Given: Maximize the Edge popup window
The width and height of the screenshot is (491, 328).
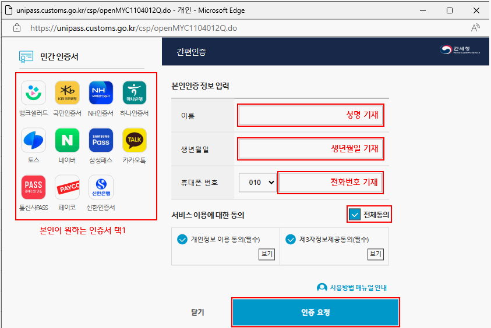Looking at the screenshot, I should [449, 10].
